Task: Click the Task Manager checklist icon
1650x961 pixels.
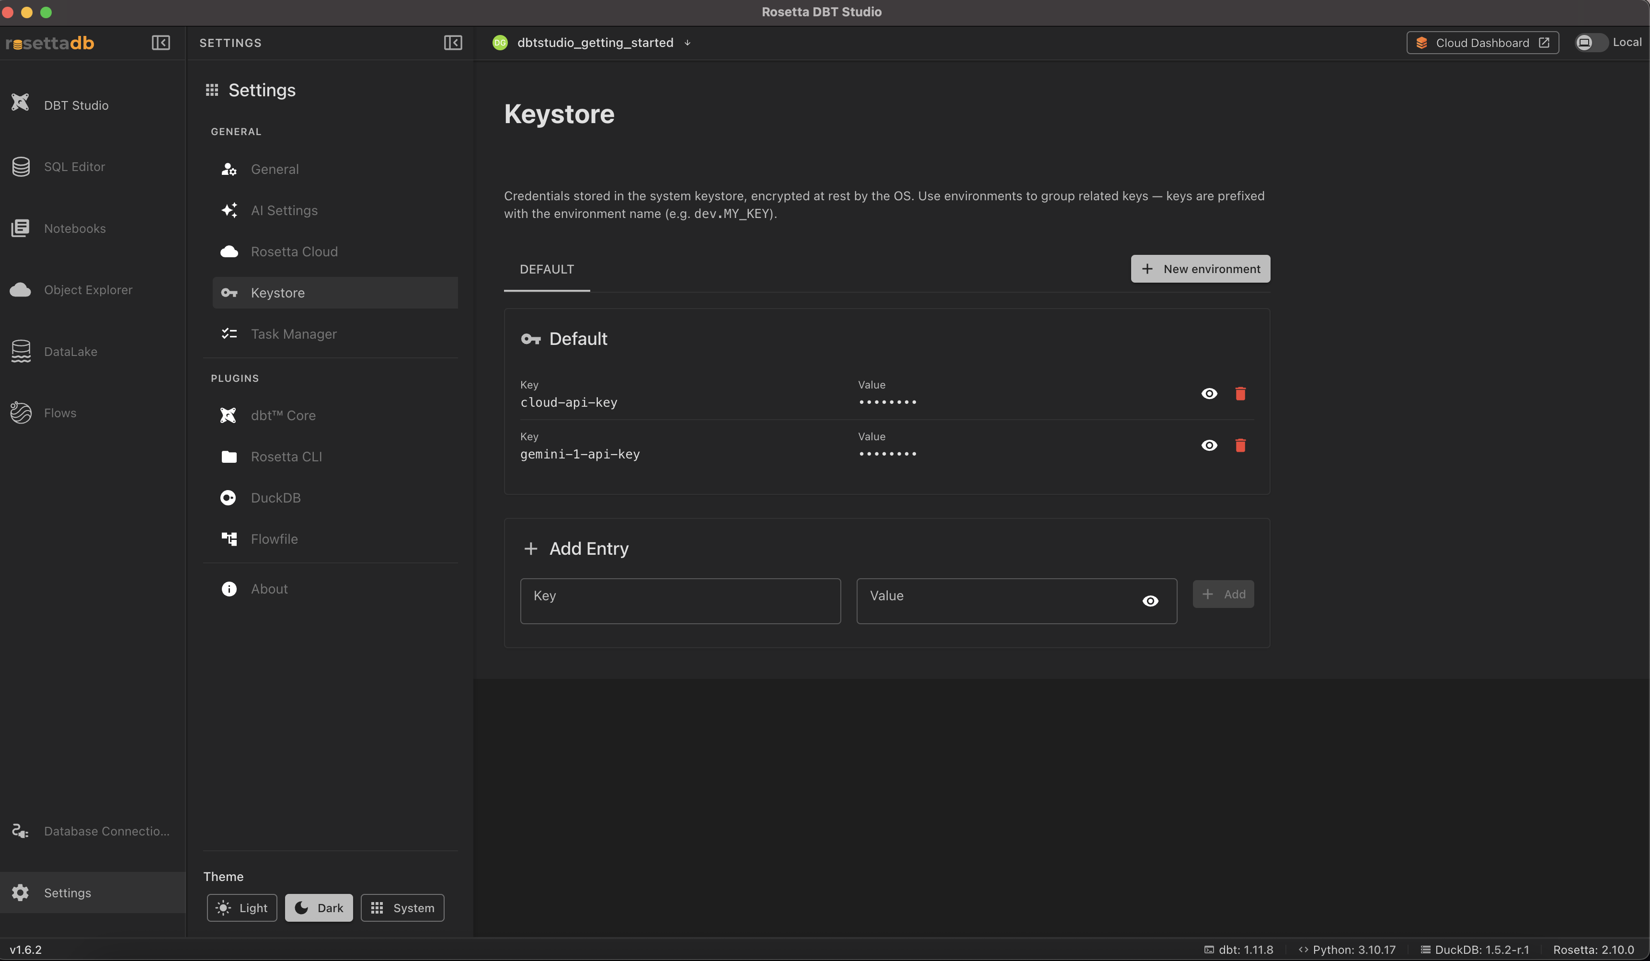Action: (229, 334)
